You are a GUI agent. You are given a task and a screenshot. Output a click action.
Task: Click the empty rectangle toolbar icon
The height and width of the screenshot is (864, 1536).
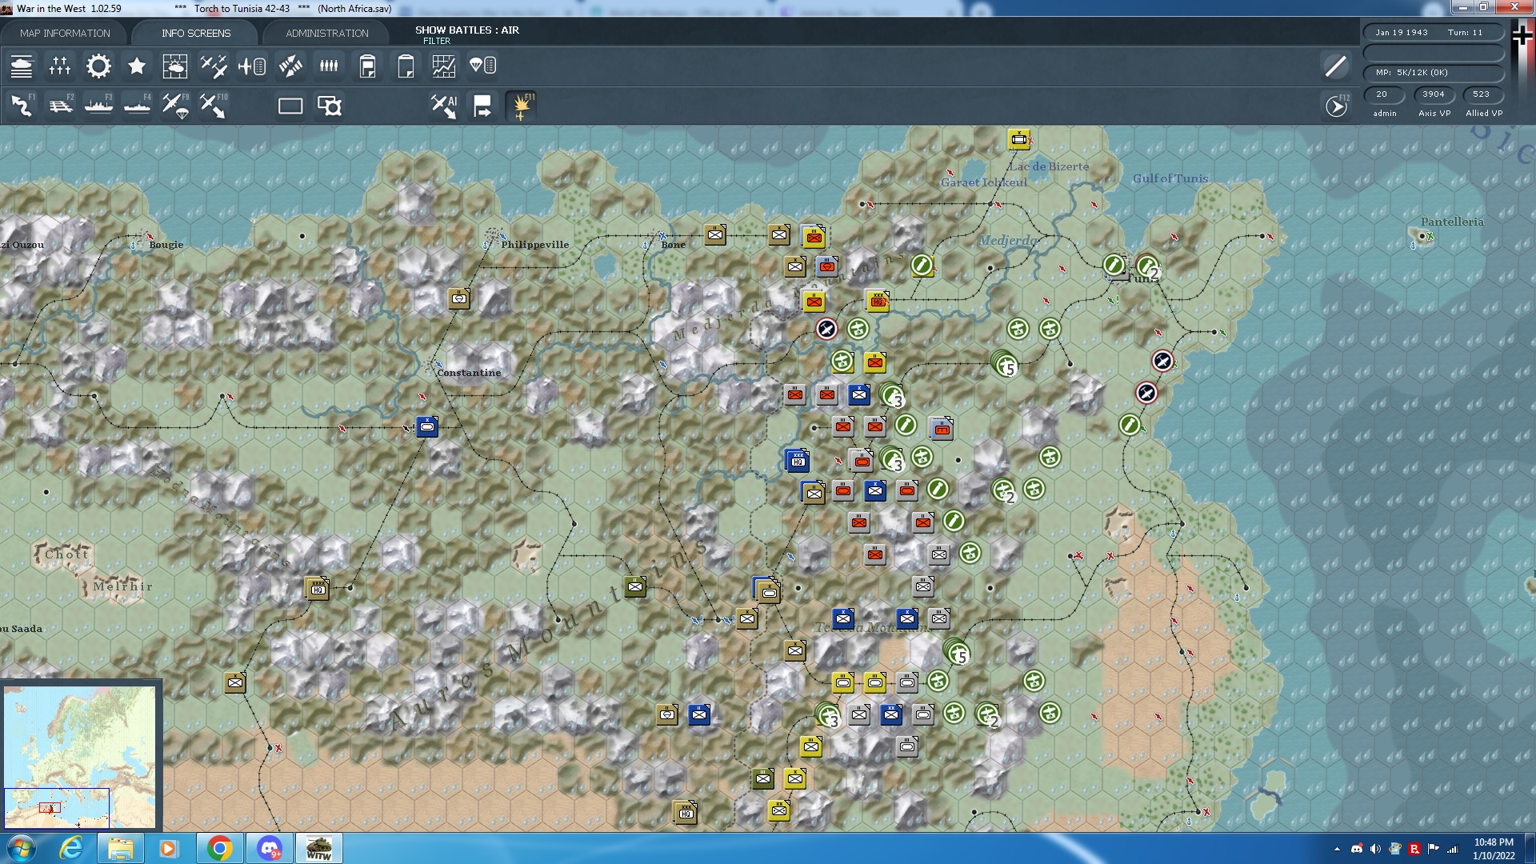point(290,106)
